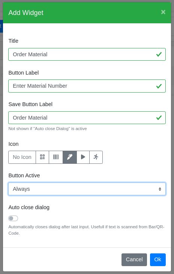
Task: Click the checkmark in Button Label field
Action: click(159, 86)
